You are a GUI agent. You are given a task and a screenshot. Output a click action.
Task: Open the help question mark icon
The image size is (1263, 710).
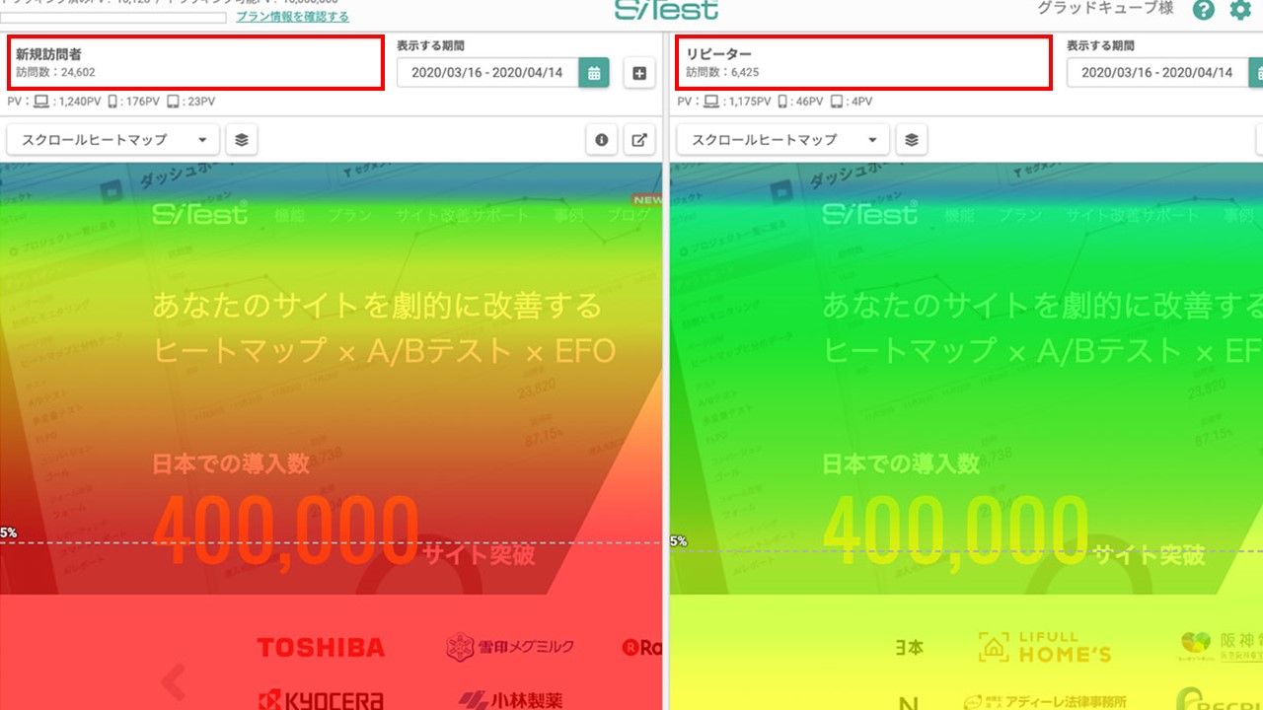1203,11
